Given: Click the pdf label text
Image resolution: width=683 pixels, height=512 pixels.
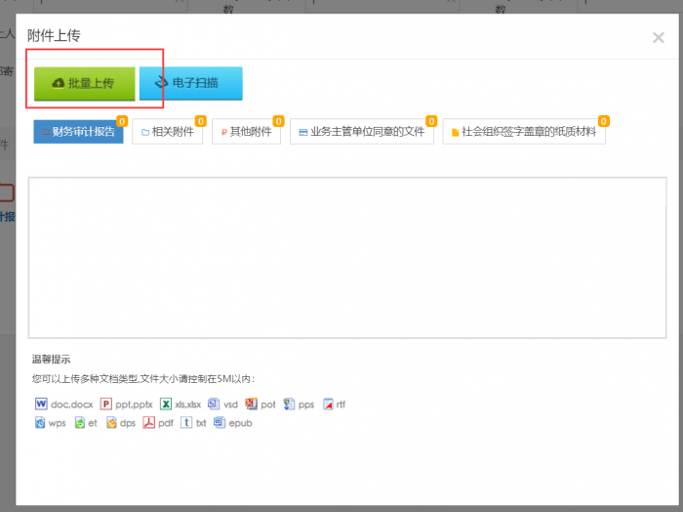Looking at the screenshot, I should [x=166, y=423].
